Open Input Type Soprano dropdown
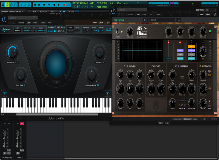Image resolution: width=219 pixels, height=160 pixels. coord(28,30)
